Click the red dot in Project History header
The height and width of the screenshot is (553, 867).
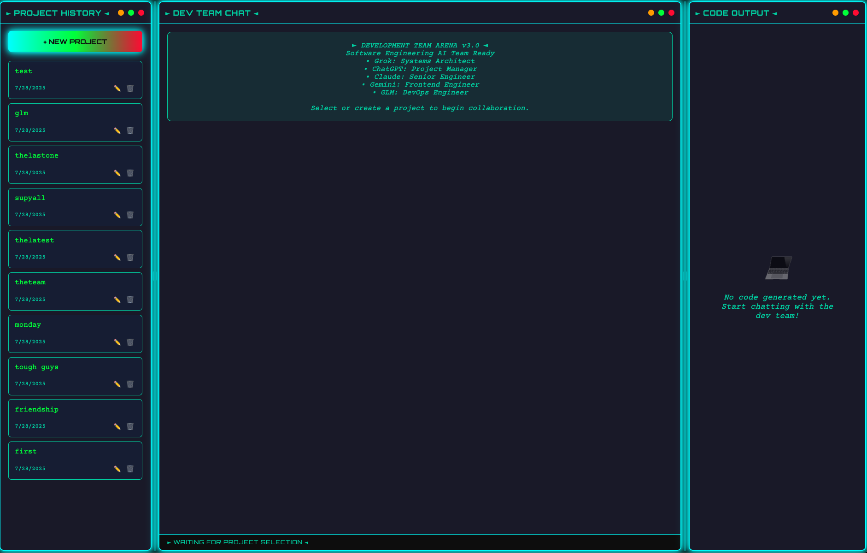click(x=141, y=13)
